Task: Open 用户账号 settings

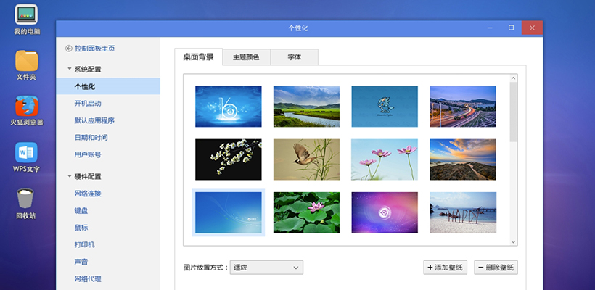Action: tap(88, 154)
